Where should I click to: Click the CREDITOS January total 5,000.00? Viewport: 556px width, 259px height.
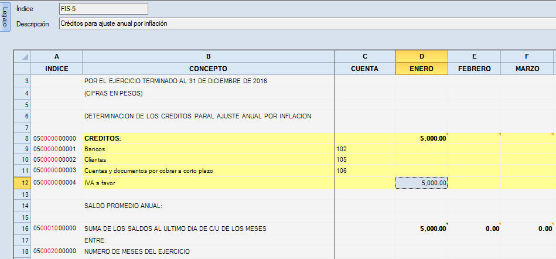(x=422, y=138)
